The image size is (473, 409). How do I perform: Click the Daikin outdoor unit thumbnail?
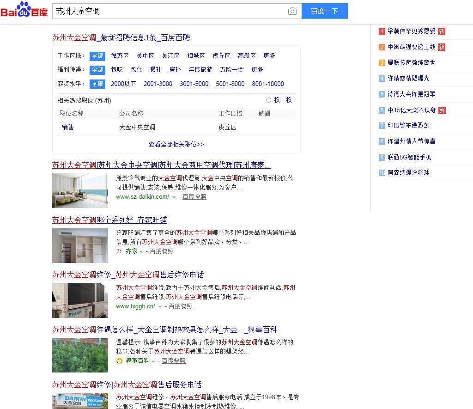(80, 300)
